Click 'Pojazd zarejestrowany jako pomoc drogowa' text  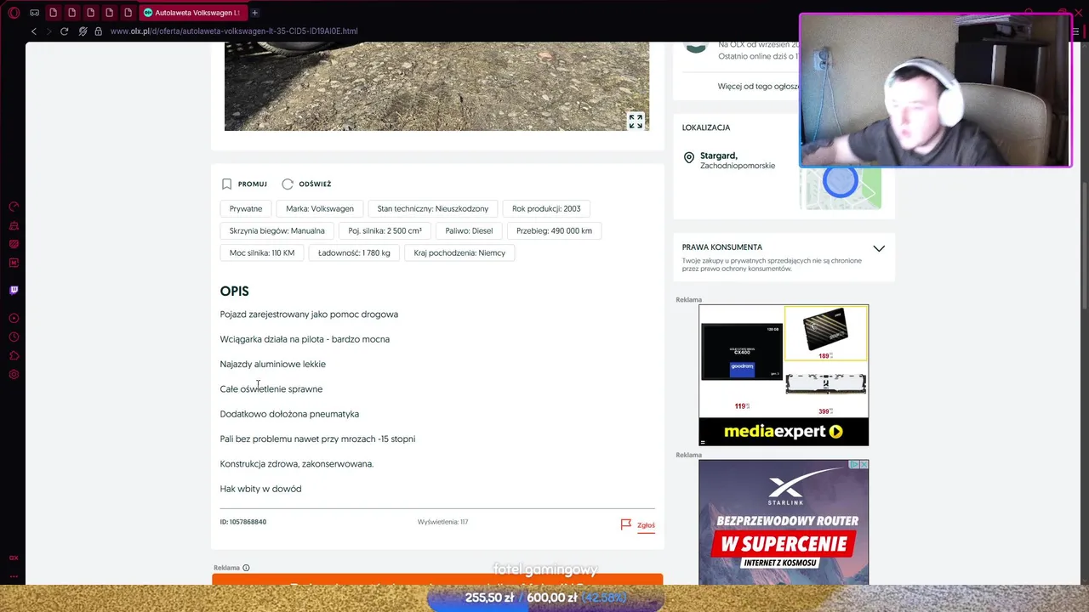click(x=309, y=314)
